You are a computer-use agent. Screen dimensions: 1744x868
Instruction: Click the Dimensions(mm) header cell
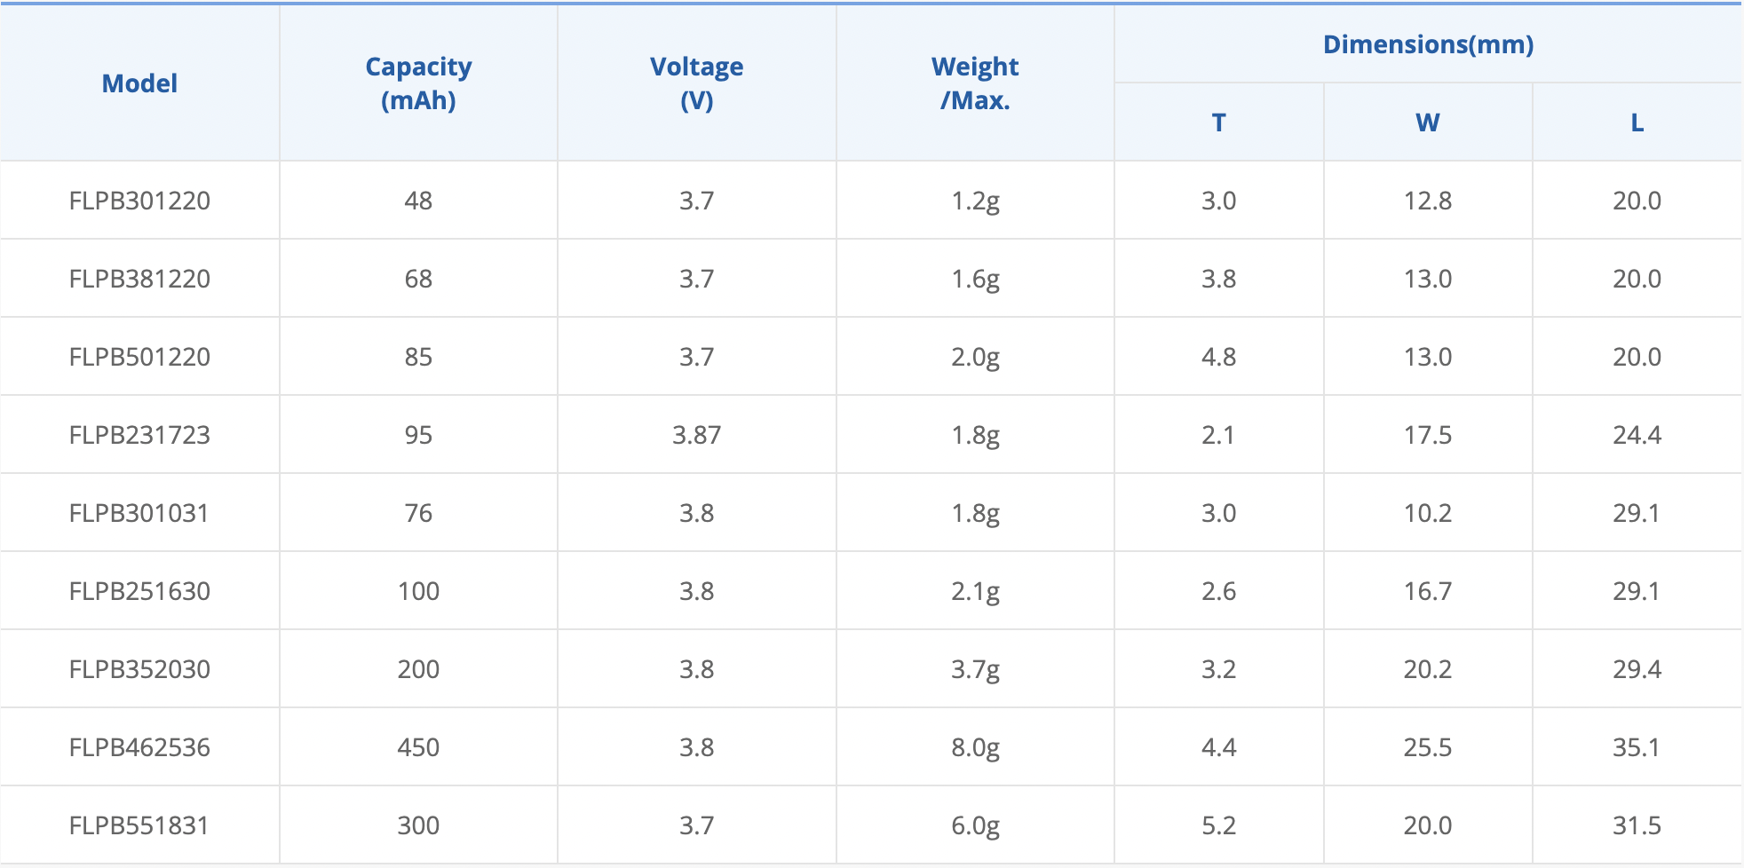[1428, 44]
